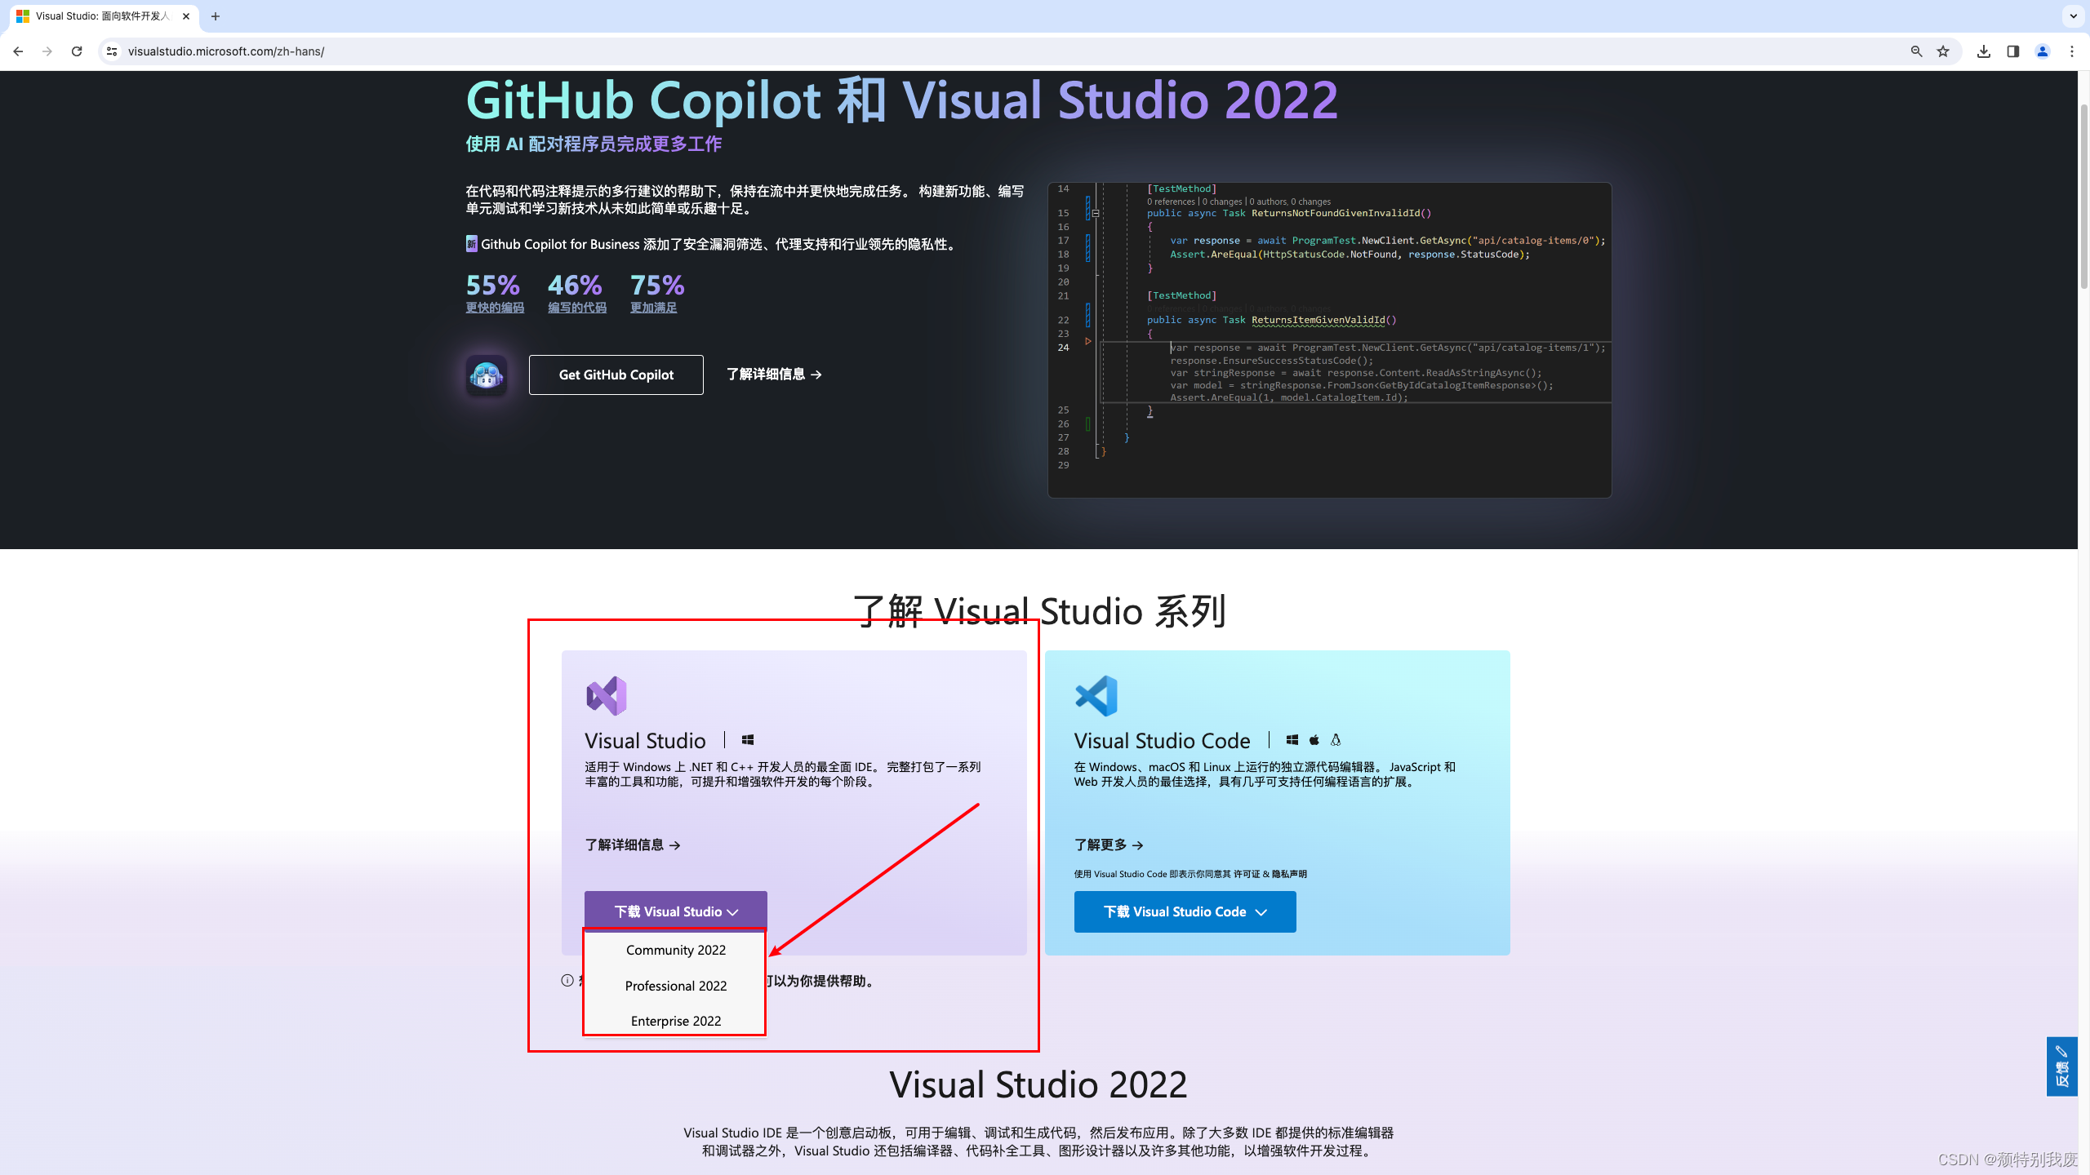Open the browser Downloads icon in the toolbar
Viewport: 2090px width, 1175px height.
point(1984,51)
